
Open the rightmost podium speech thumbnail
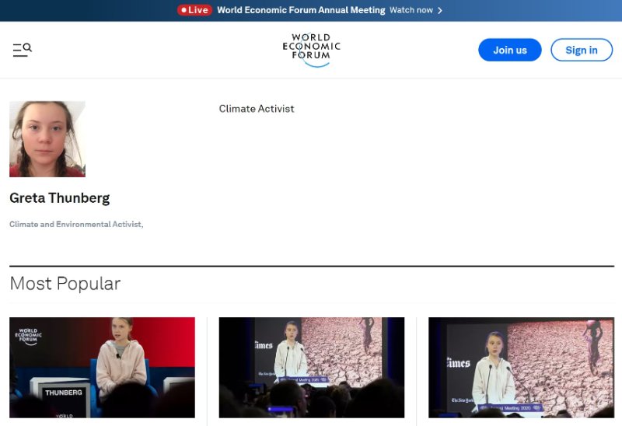[521, 367]
